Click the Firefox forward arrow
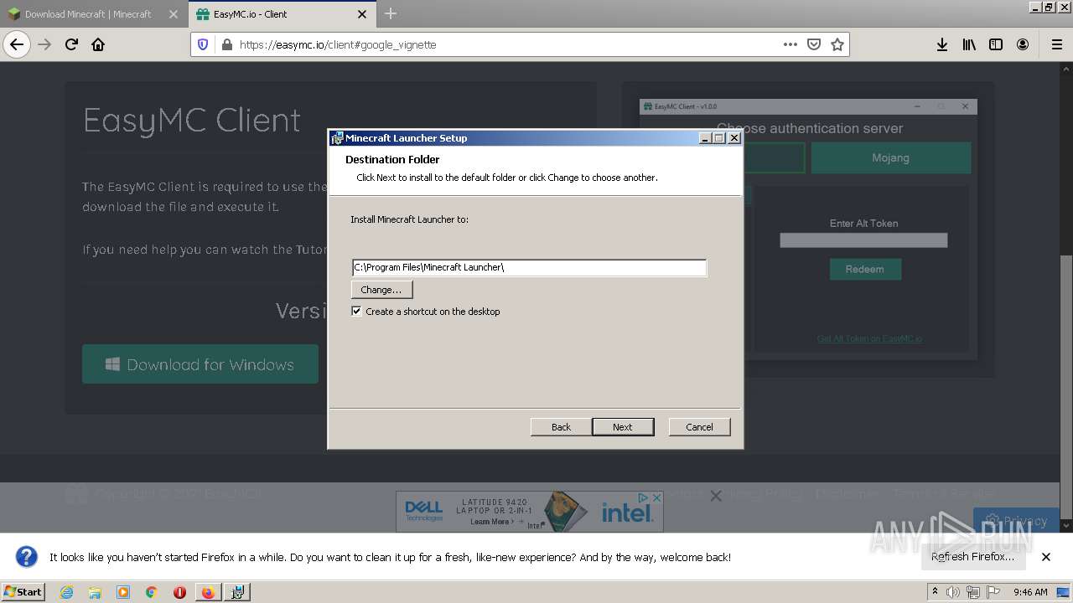The height and width of the screenshot is (603, 1073). 44,44
